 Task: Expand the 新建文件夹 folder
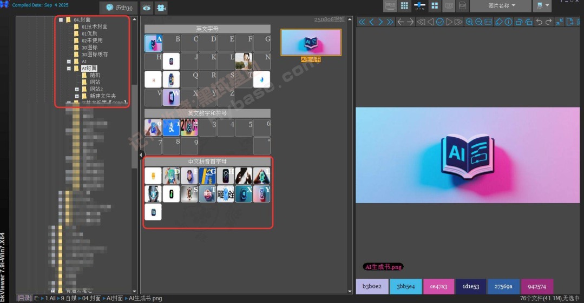click(77, 96)
